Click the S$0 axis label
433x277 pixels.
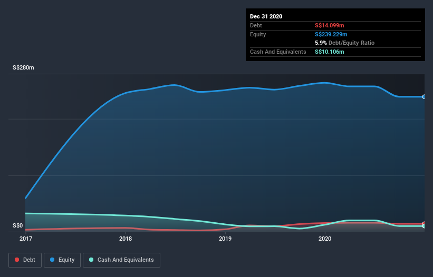pyautogui.click(x=18, y=225)
